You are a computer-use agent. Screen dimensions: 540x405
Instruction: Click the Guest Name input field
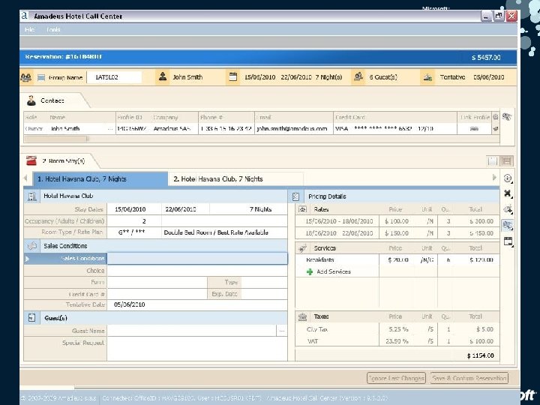[x=192, y=331]
